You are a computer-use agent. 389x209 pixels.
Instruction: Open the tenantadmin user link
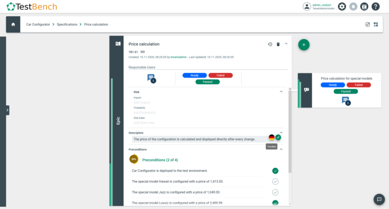click(x=178, y=57)
